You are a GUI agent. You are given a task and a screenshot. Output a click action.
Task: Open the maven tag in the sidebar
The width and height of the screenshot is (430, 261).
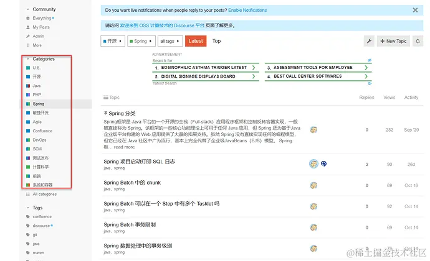click(38, 252)
